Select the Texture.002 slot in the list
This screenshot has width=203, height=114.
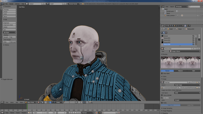tap(168, 40)
